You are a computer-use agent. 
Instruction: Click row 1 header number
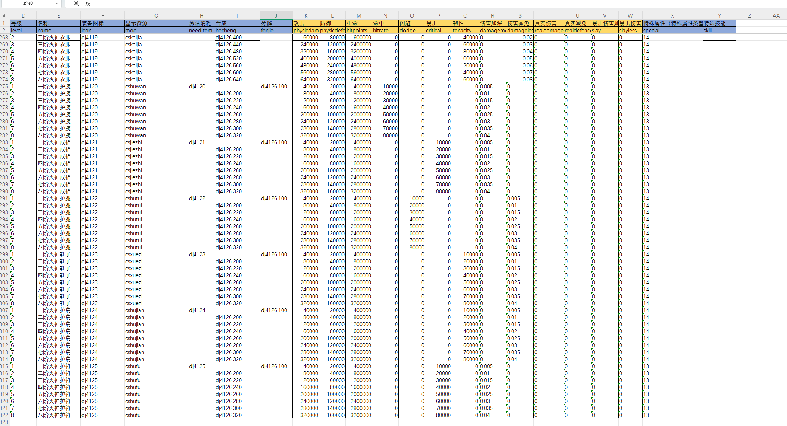click(4, 23)
